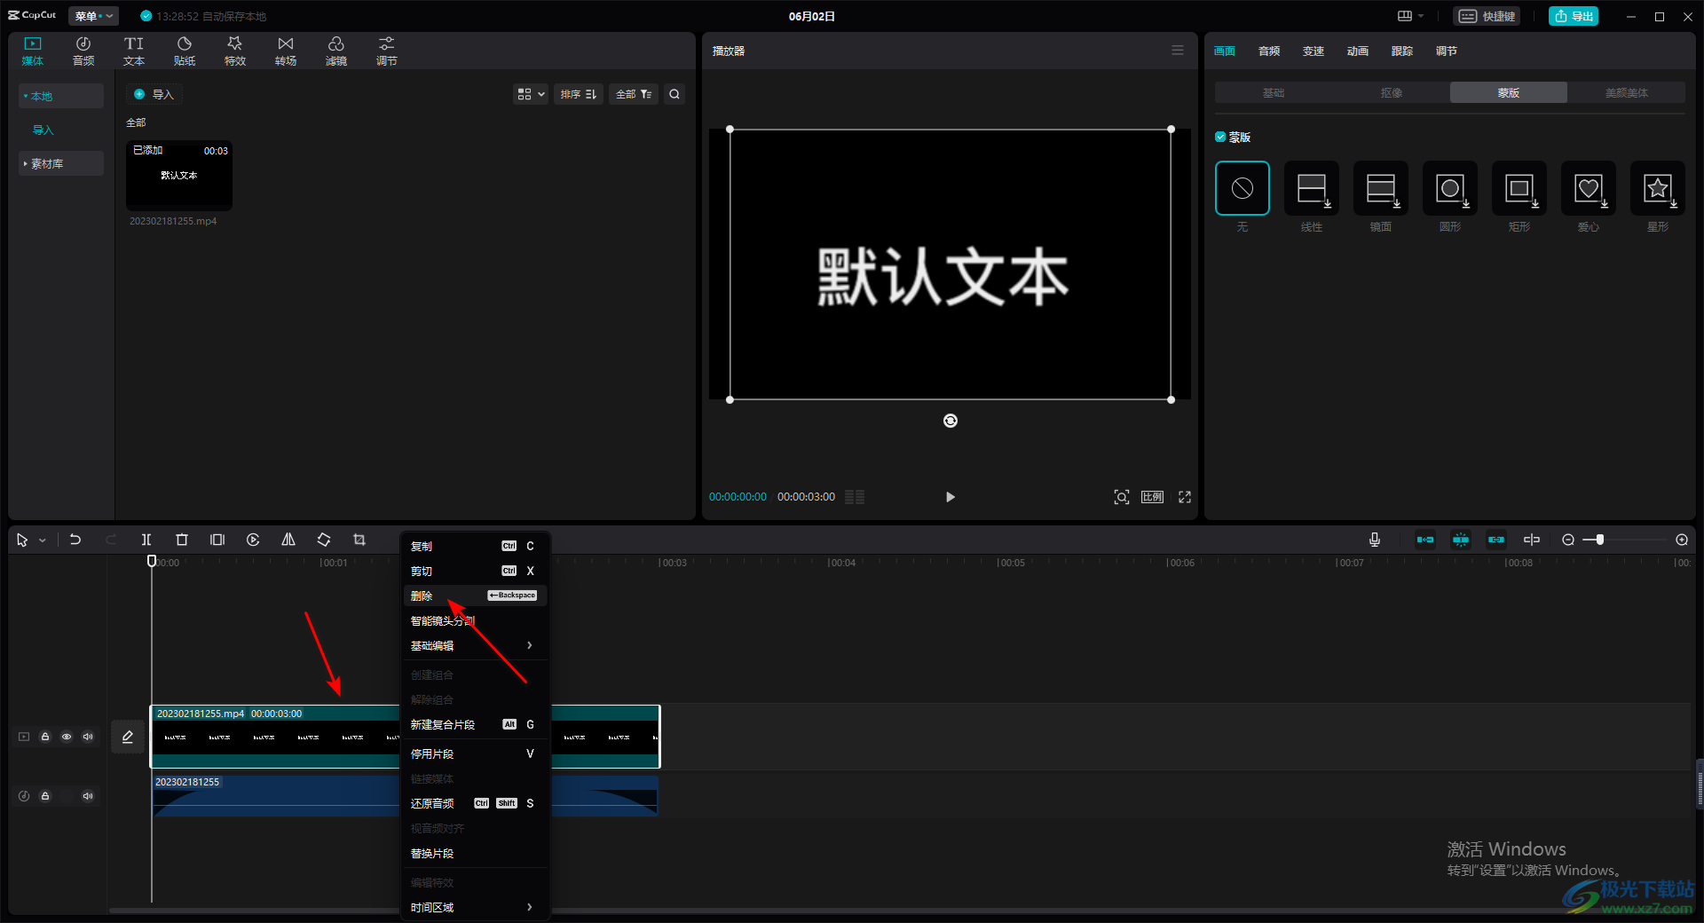Play the preview video
The width and height of the screenshot is (1704, 923).
[x=951, y=497]
